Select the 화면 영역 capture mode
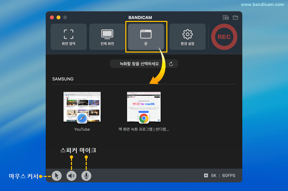 click(x=68, y=37)
